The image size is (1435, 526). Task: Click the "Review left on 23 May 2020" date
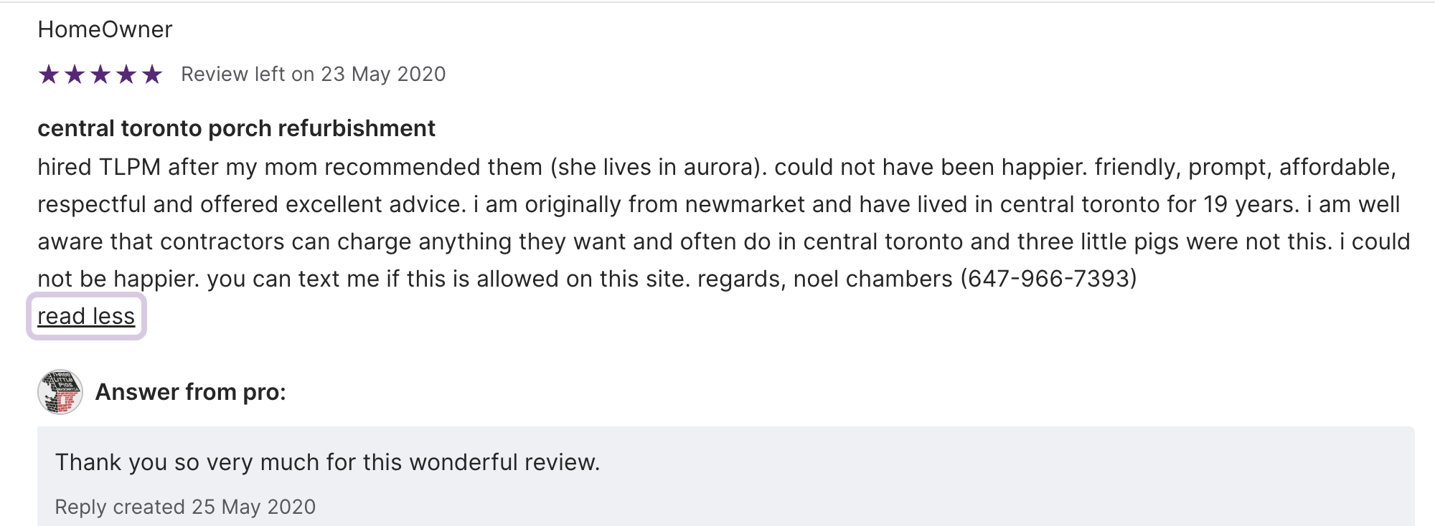pyautogui.click(x=313, y=75)
